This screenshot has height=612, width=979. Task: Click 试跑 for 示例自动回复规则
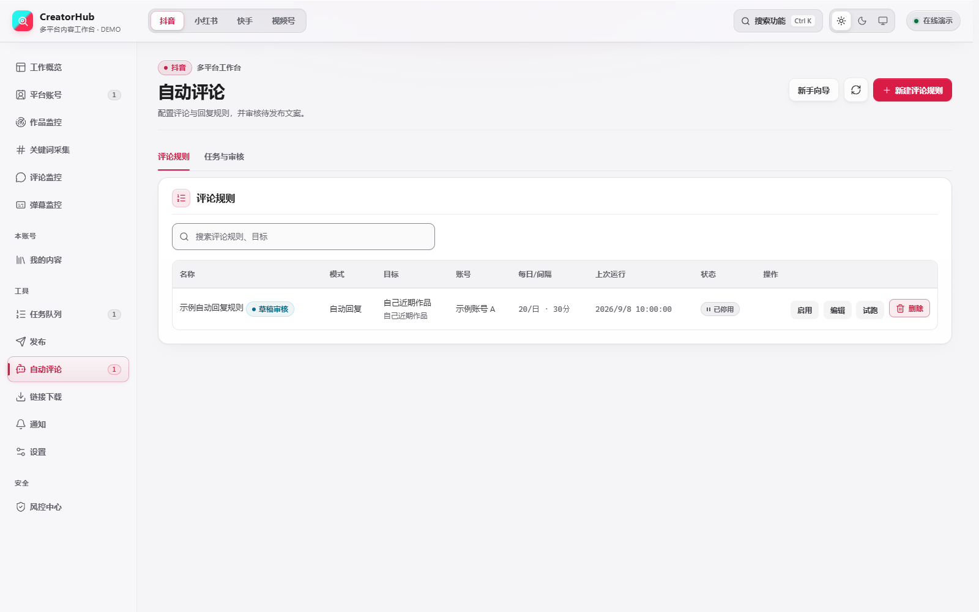click(870, 310)
